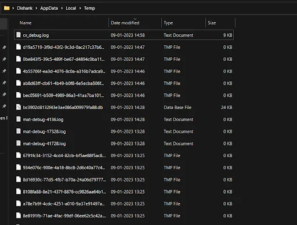Select file 6791fc34-3152-4cd4 name
This screenshot has height=225, width=297.
click(x=64, y=155)
